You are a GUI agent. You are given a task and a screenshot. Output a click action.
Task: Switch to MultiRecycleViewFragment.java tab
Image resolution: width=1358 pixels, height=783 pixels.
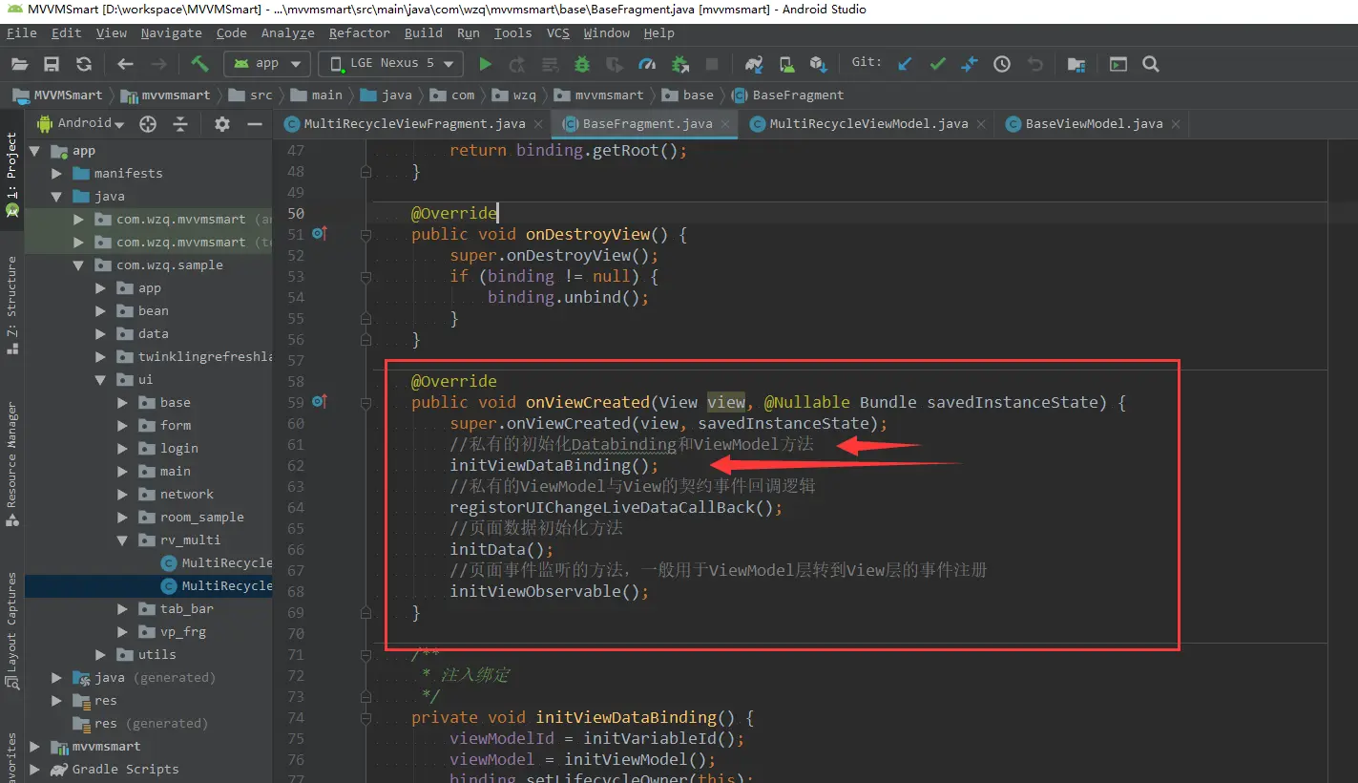point(414,124)
